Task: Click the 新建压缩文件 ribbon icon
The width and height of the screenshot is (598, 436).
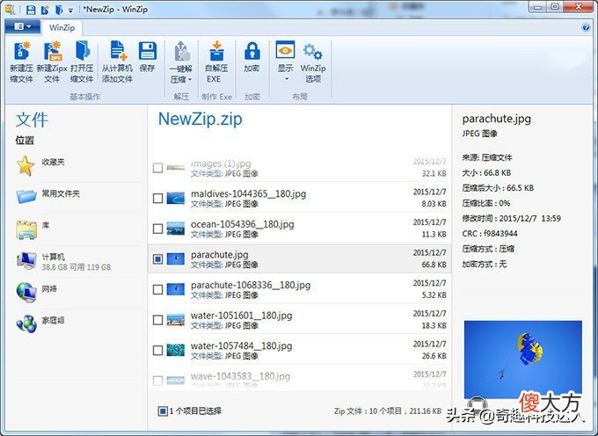Action: (x=22, y=51)
